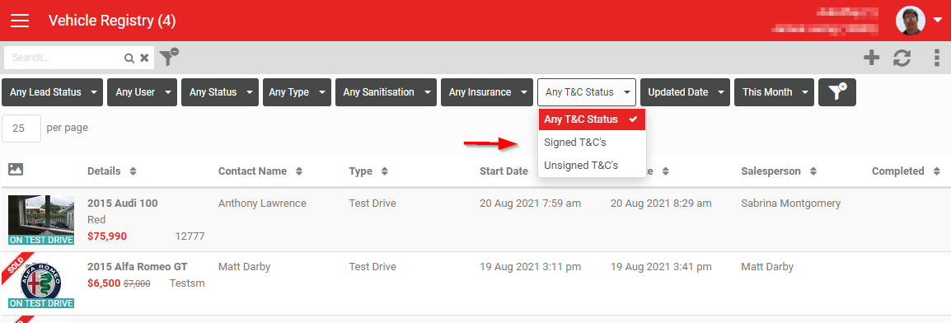Click start date 19 Aug 2021 3:11 pm
This screenshot has width=951, height=323.
click(x=530, y=267)
